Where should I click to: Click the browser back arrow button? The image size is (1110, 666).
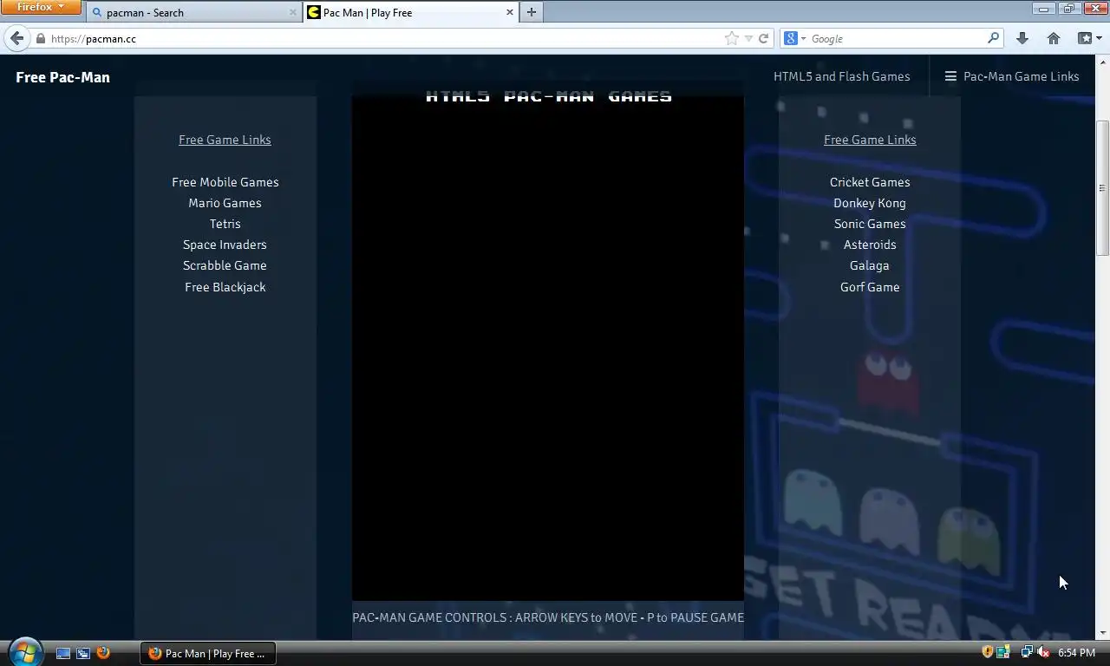16,38
